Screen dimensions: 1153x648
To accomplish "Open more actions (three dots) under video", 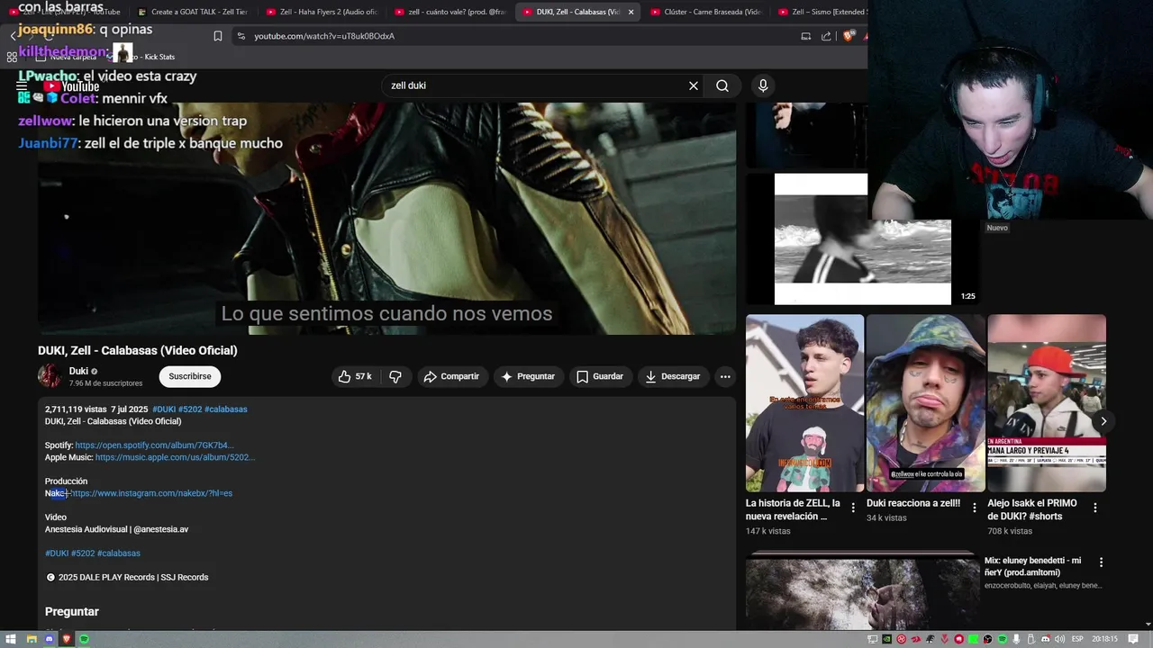I will (725, 376).
